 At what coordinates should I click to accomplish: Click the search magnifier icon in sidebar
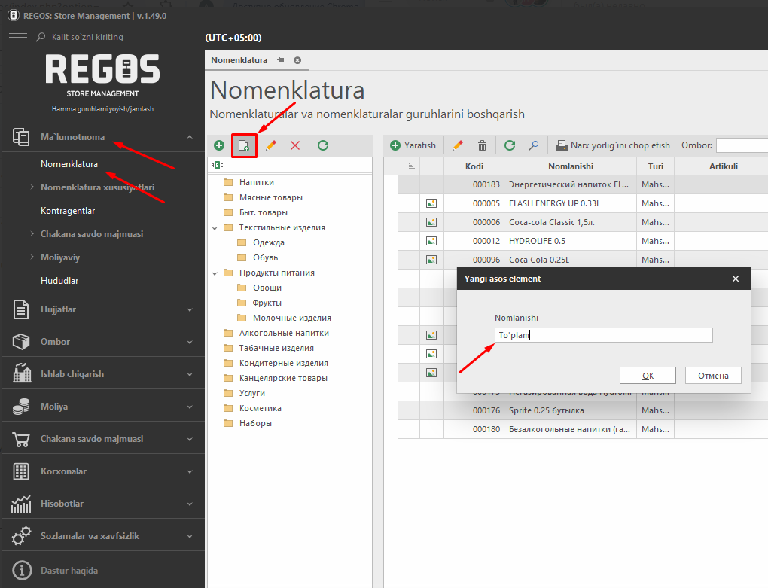41,37
